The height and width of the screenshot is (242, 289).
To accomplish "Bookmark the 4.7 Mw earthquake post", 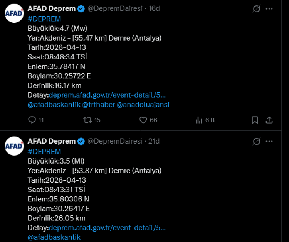I will [x=255, y=120].
